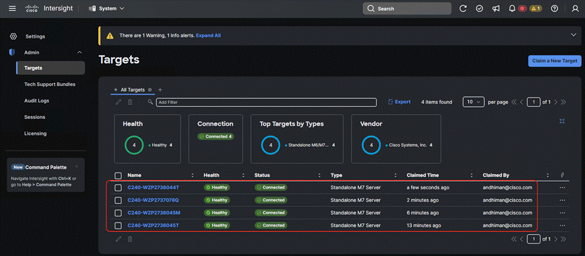585x256 pixels.
Task: Click the top page number field
Action: [x=534, y=102]
